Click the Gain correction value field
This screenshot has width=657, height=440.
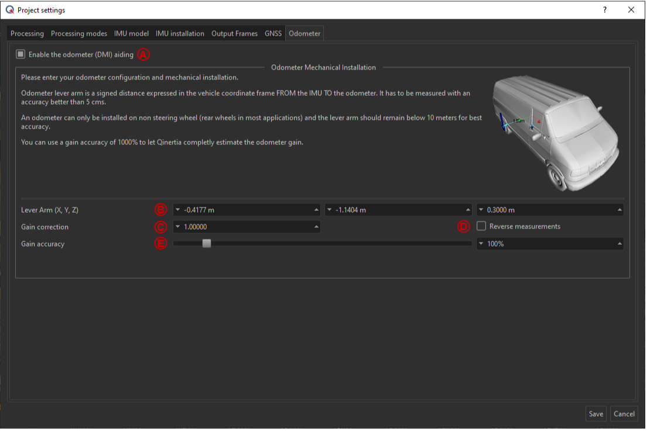coord(247,227)
